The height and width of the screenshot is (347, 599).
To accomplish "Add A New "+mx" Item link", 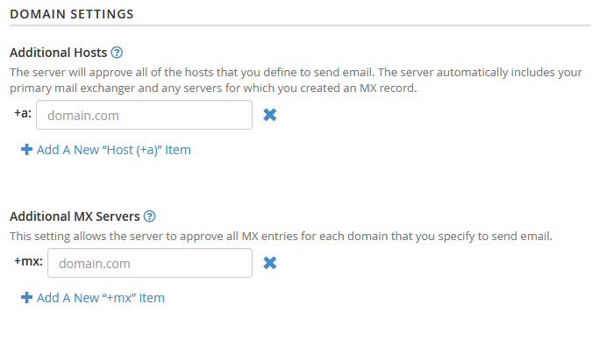I will point(101,298).
